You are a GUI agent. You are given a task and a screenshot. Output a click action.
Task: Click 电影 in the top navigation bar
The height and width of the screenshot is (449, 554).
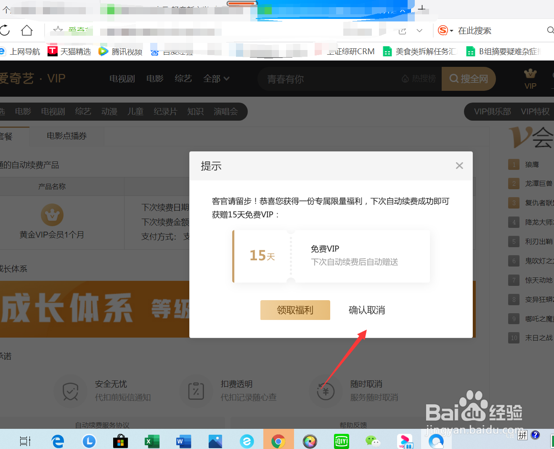coord(155,79)
